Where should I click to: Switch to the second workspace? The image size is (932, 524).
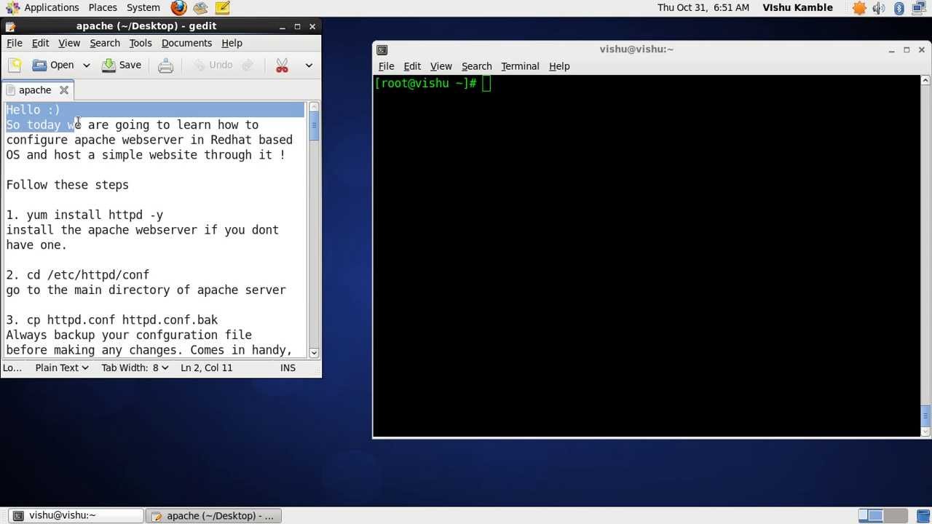pyautogui.click(x=896, y=515)
